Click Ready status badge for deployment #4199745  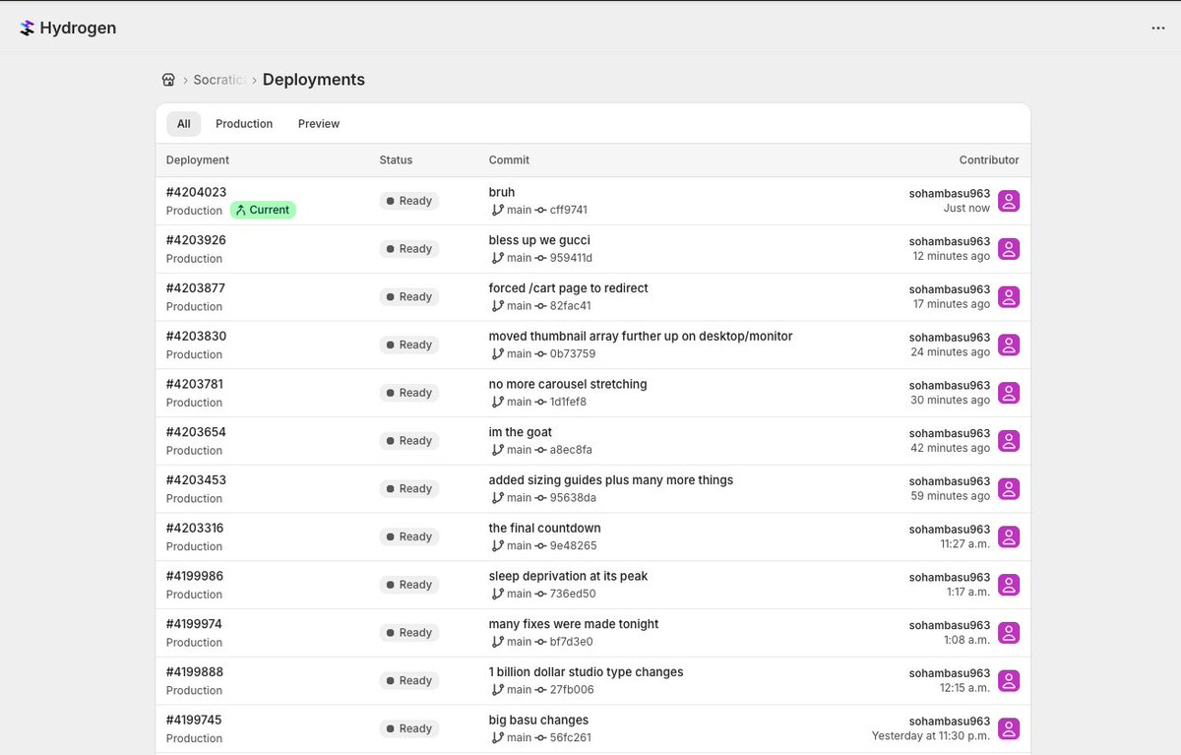pyautogui.click(x=409, y=729)
